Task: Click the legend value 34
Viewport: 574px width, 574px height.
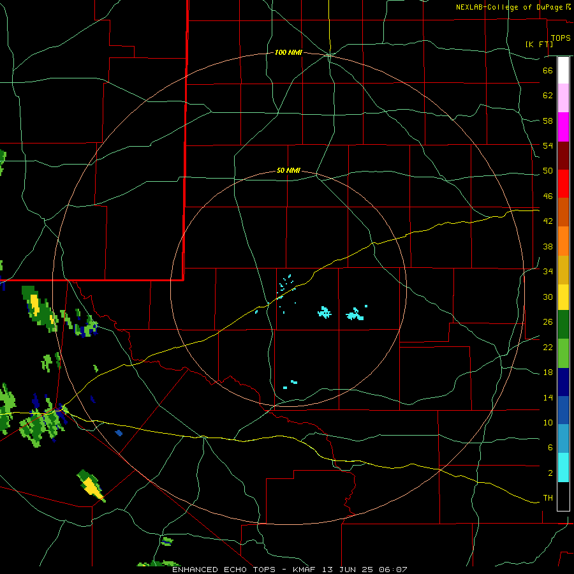Action: coord(548,271)
